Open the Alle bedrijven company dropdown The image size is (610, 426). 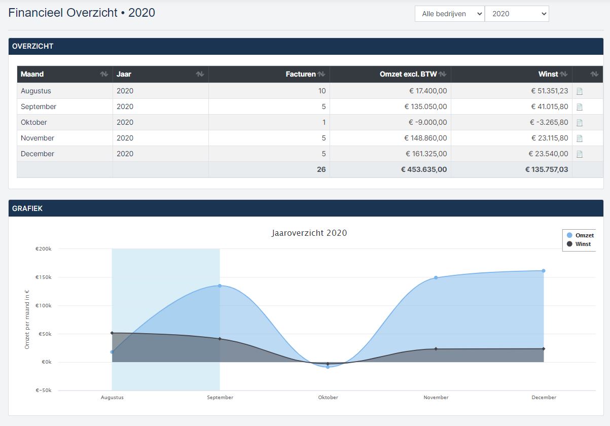click(x=450, y=14)
